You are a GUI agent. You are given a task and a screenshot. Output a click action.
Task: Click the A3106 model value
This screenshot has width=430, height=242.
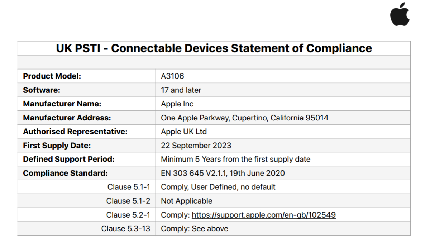[x=172, y=76]
